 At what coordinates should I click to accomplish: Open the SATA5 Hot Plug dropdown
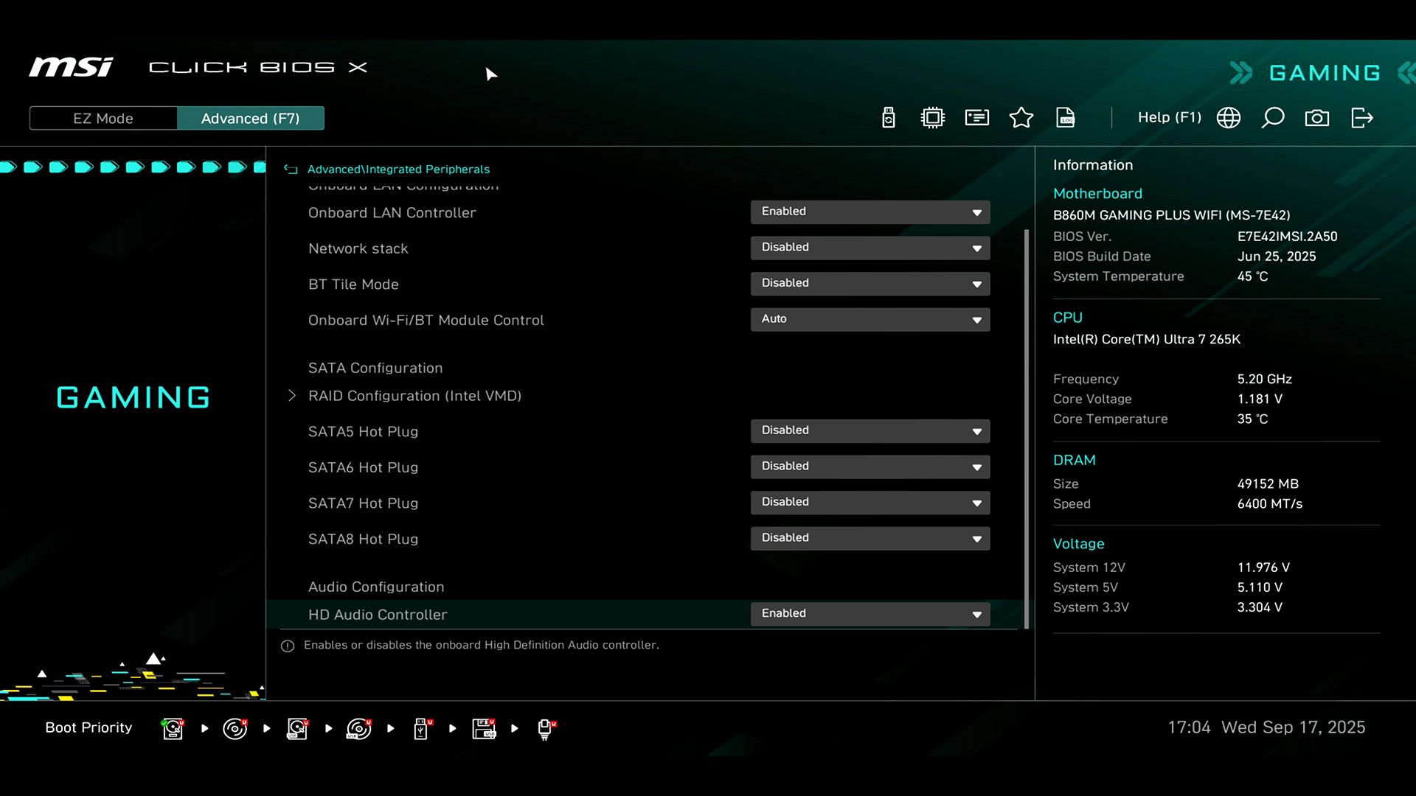[x=870, y=431]
